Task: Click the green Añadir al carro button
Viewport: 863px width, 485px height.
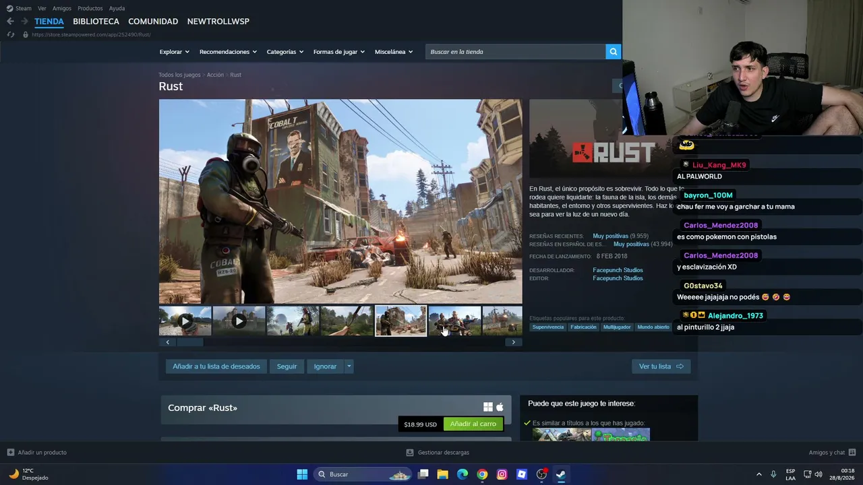Action: 473,424
